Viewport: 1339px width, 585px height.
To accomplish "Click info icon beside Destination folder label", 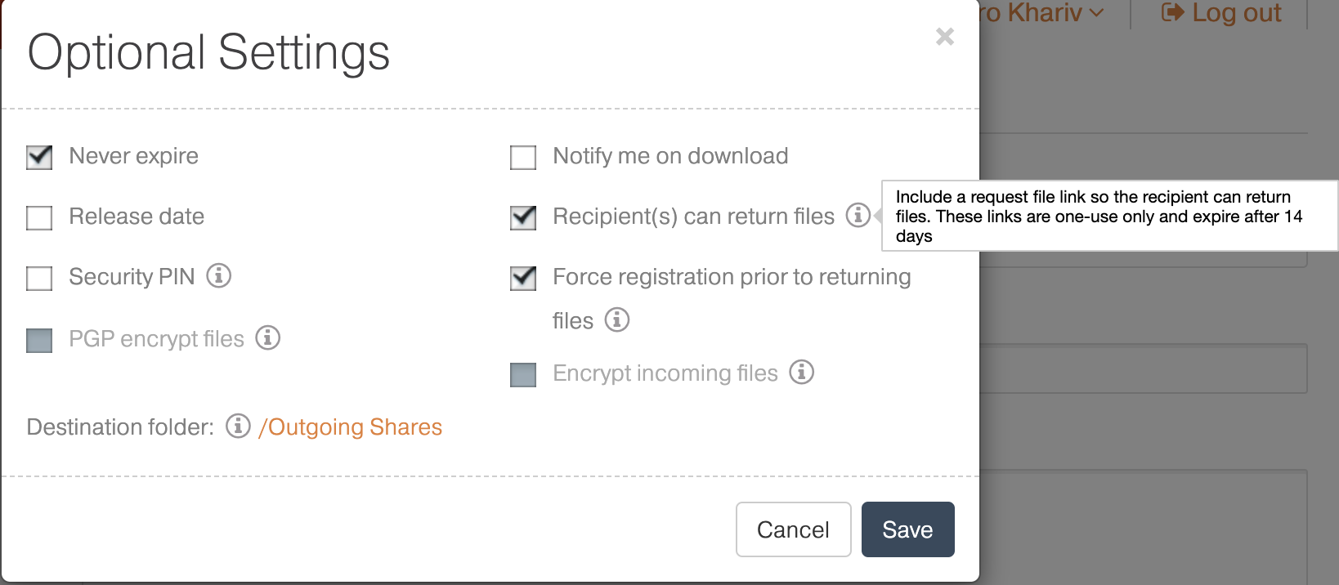I will [x=238, y=426].
